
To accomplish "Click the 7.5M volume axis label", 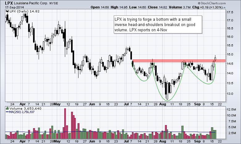I will point(231,121).
